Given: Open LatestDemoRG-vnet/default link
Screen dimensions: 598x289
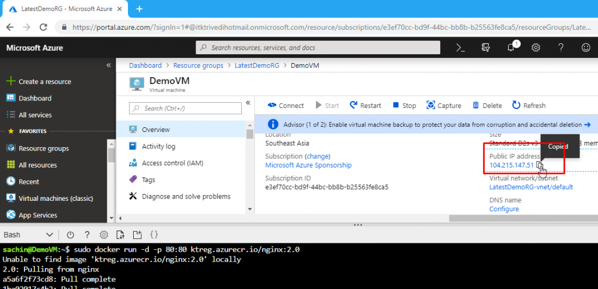Looking at the screenshot, I should tap(531, 187).
